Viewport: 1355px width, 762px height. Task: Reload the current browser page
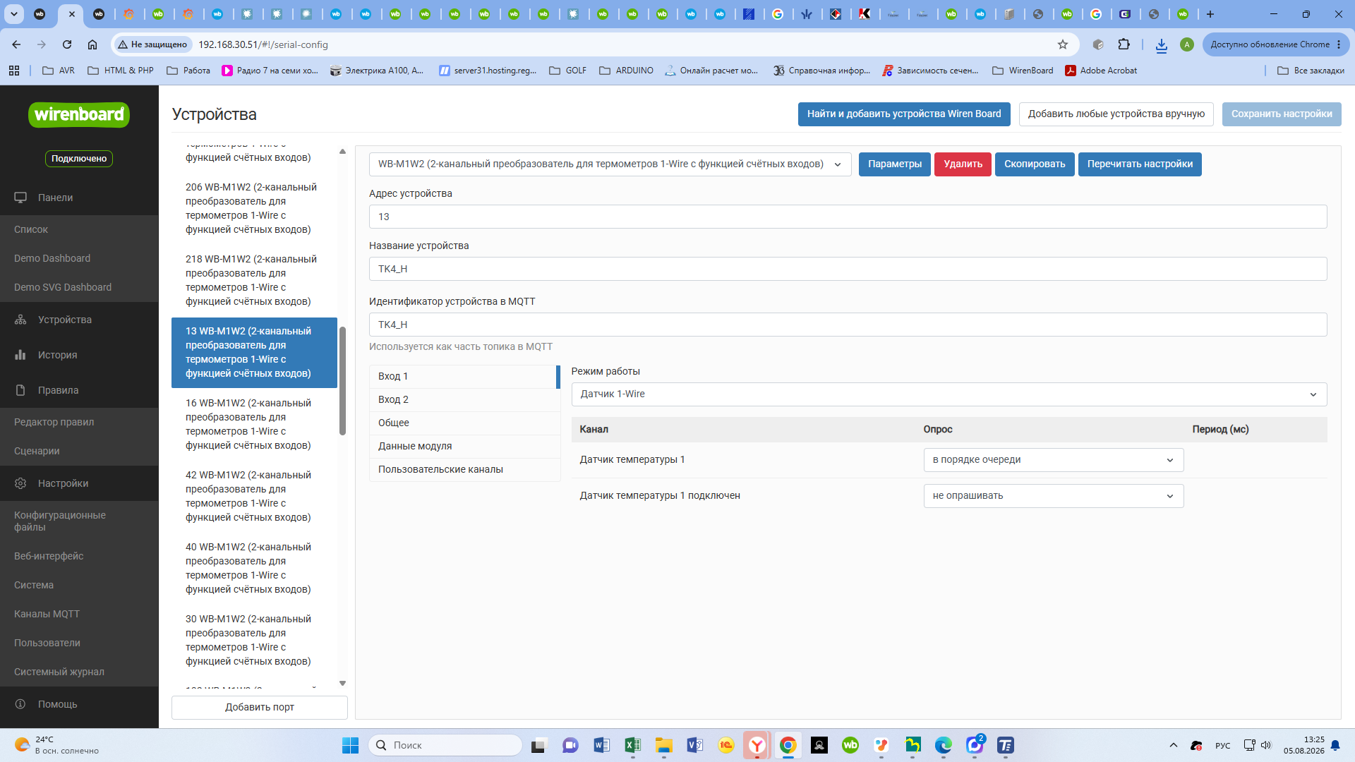[x=67, y=44]
